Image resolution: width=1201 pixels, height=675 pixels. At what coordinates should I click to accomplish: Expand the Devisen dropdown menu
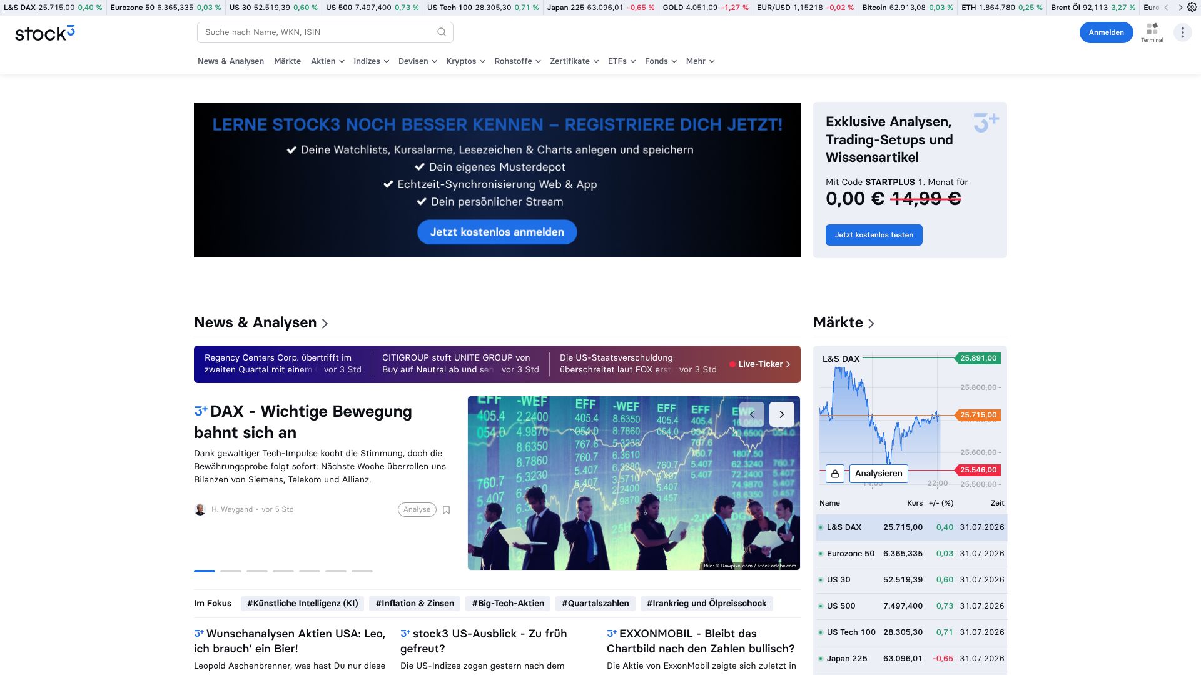[x=418, y=61]
